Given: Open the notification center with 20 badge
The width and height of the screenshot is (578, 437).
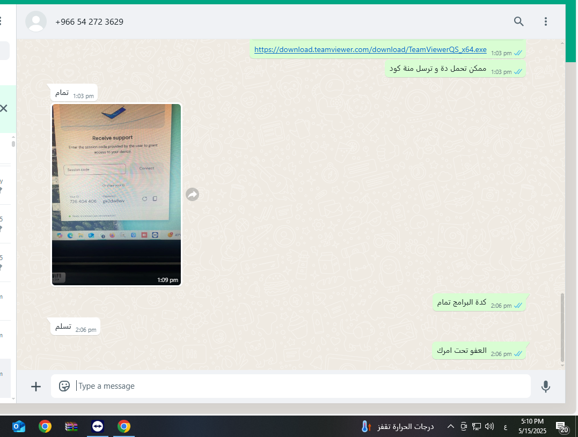Looking at the screenshot, I should click(x=562, y=427).
